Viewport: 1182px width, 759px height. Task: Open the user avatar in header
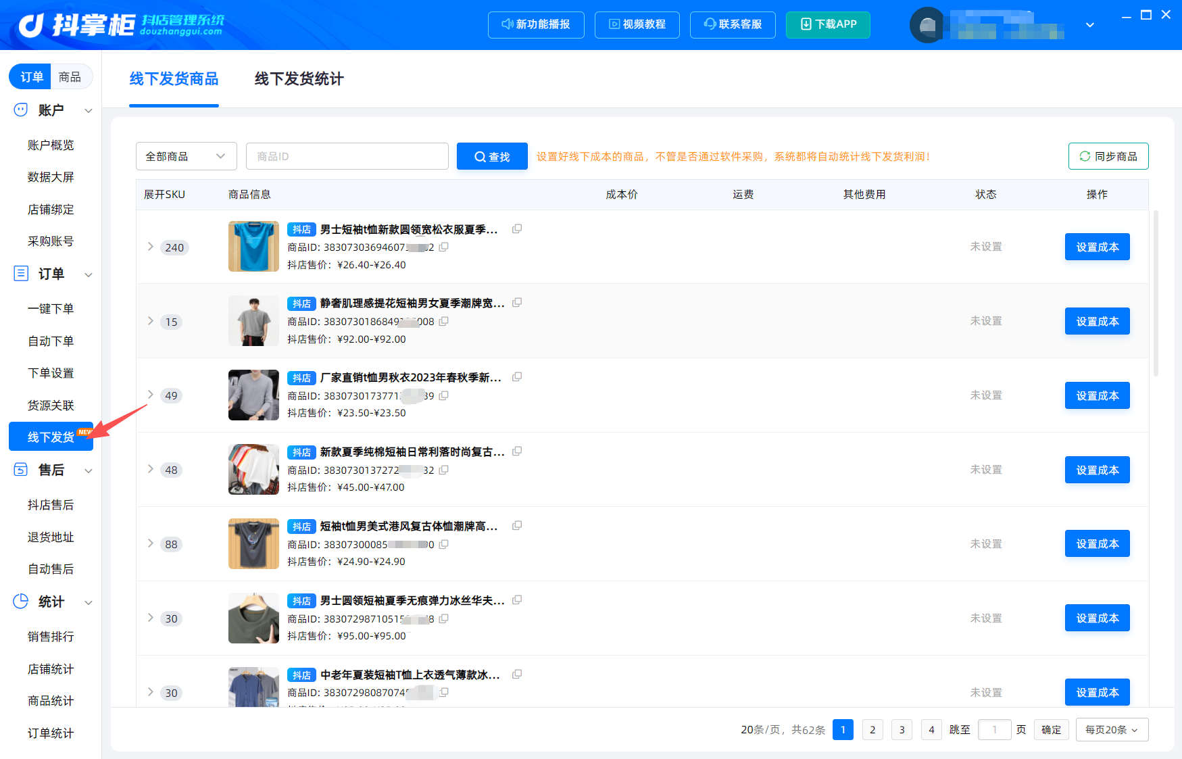[x=927, y=25]
